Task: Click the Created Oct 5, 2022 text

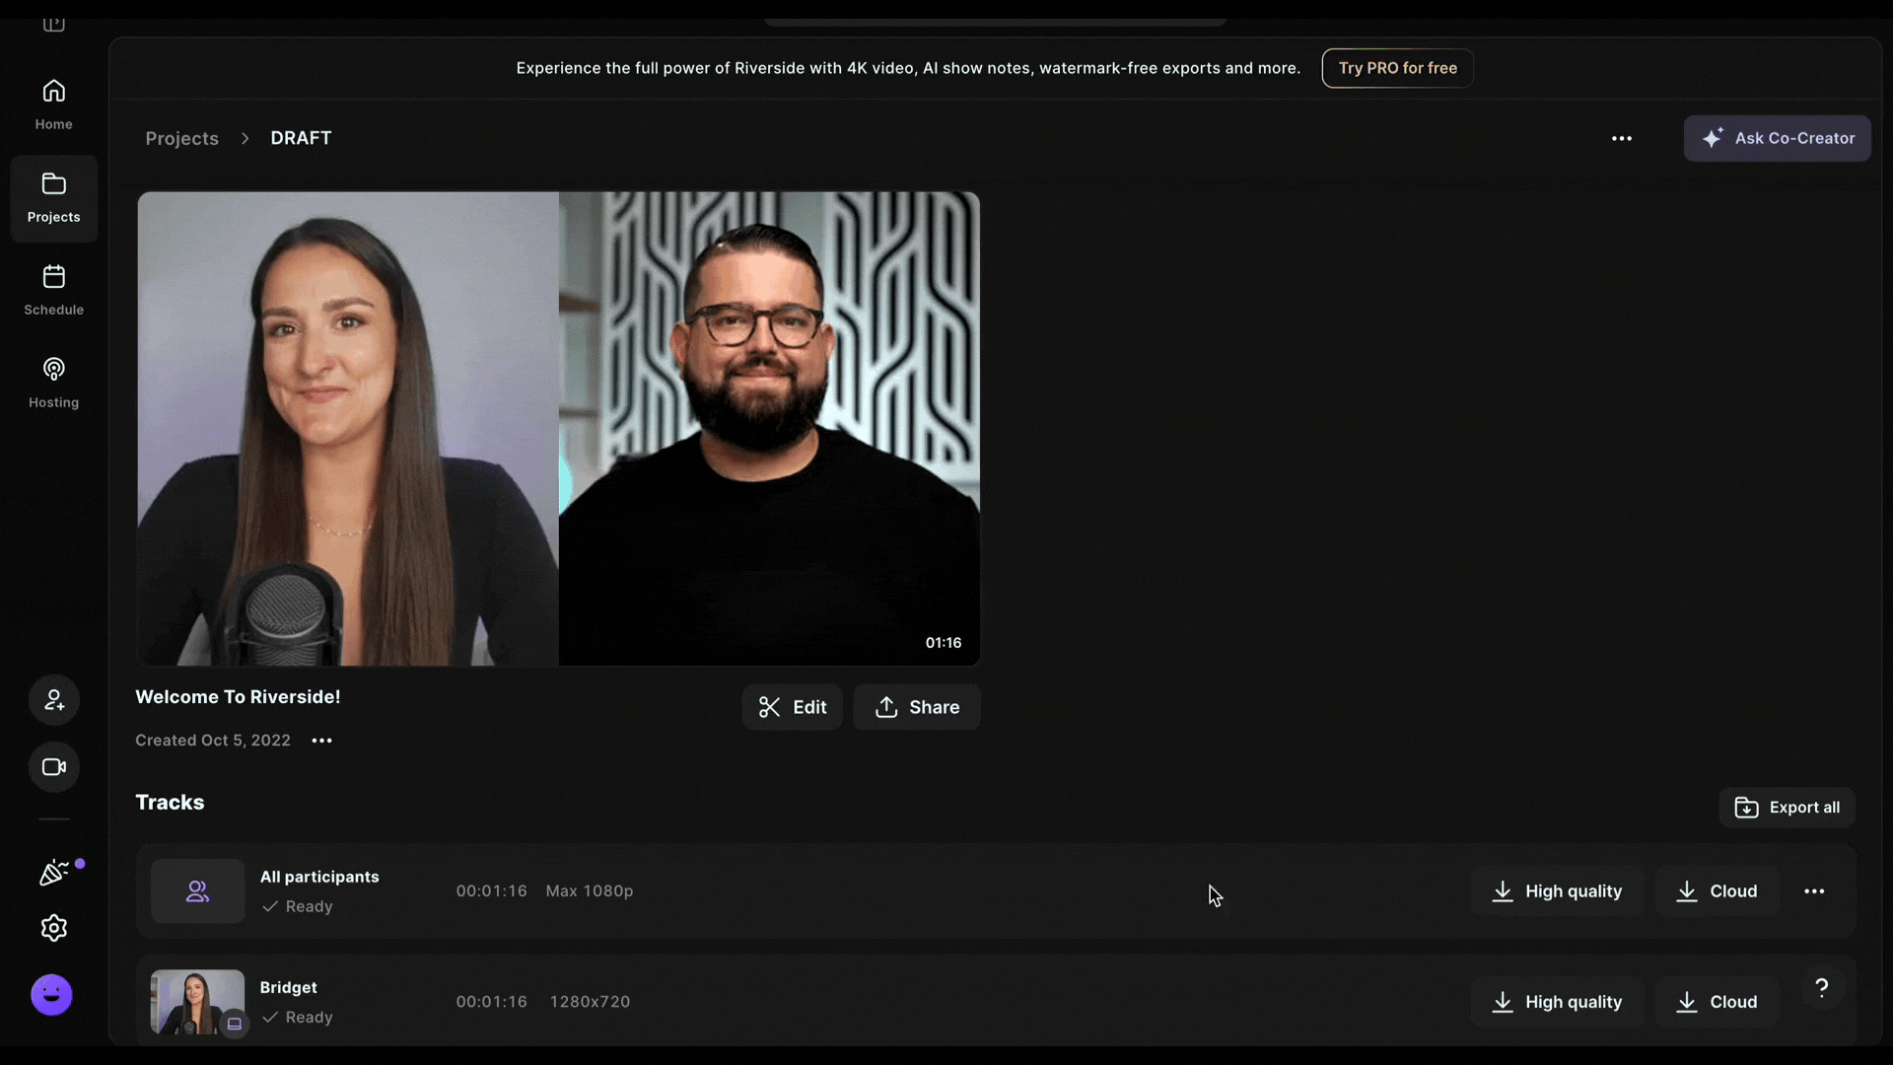Action: pos(213,741)
